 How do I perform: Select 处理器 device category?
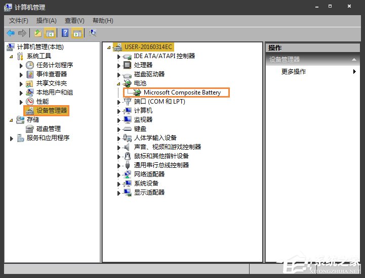(x=143, y=65)
